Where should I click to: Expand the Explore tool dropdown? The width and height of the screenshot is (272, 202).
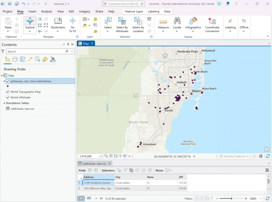click(x=30, y=31)
